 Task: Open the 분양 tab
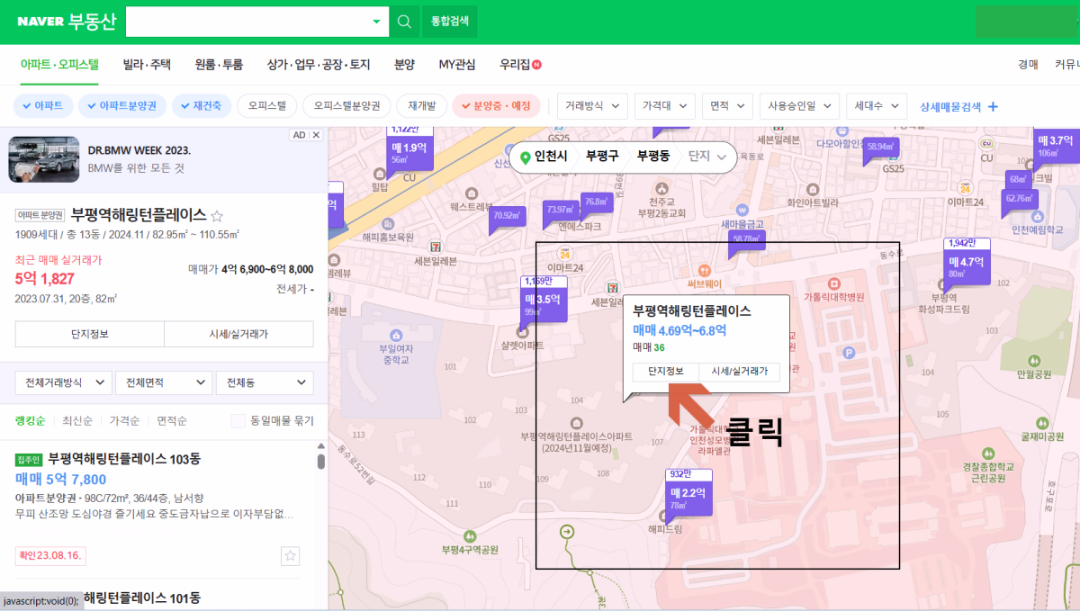404,65
